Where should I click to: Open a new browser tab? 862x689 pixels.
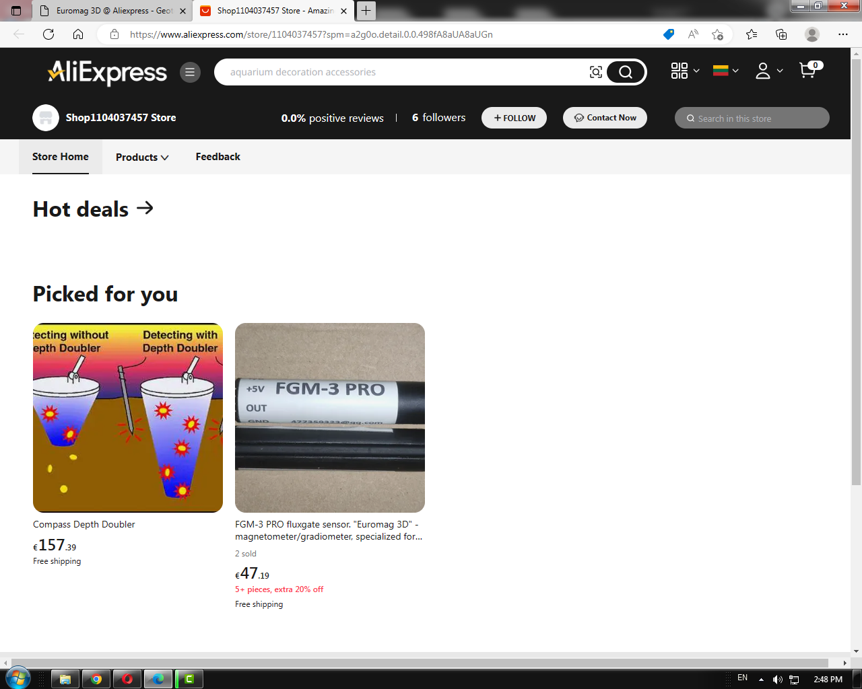tap(366, 11)
